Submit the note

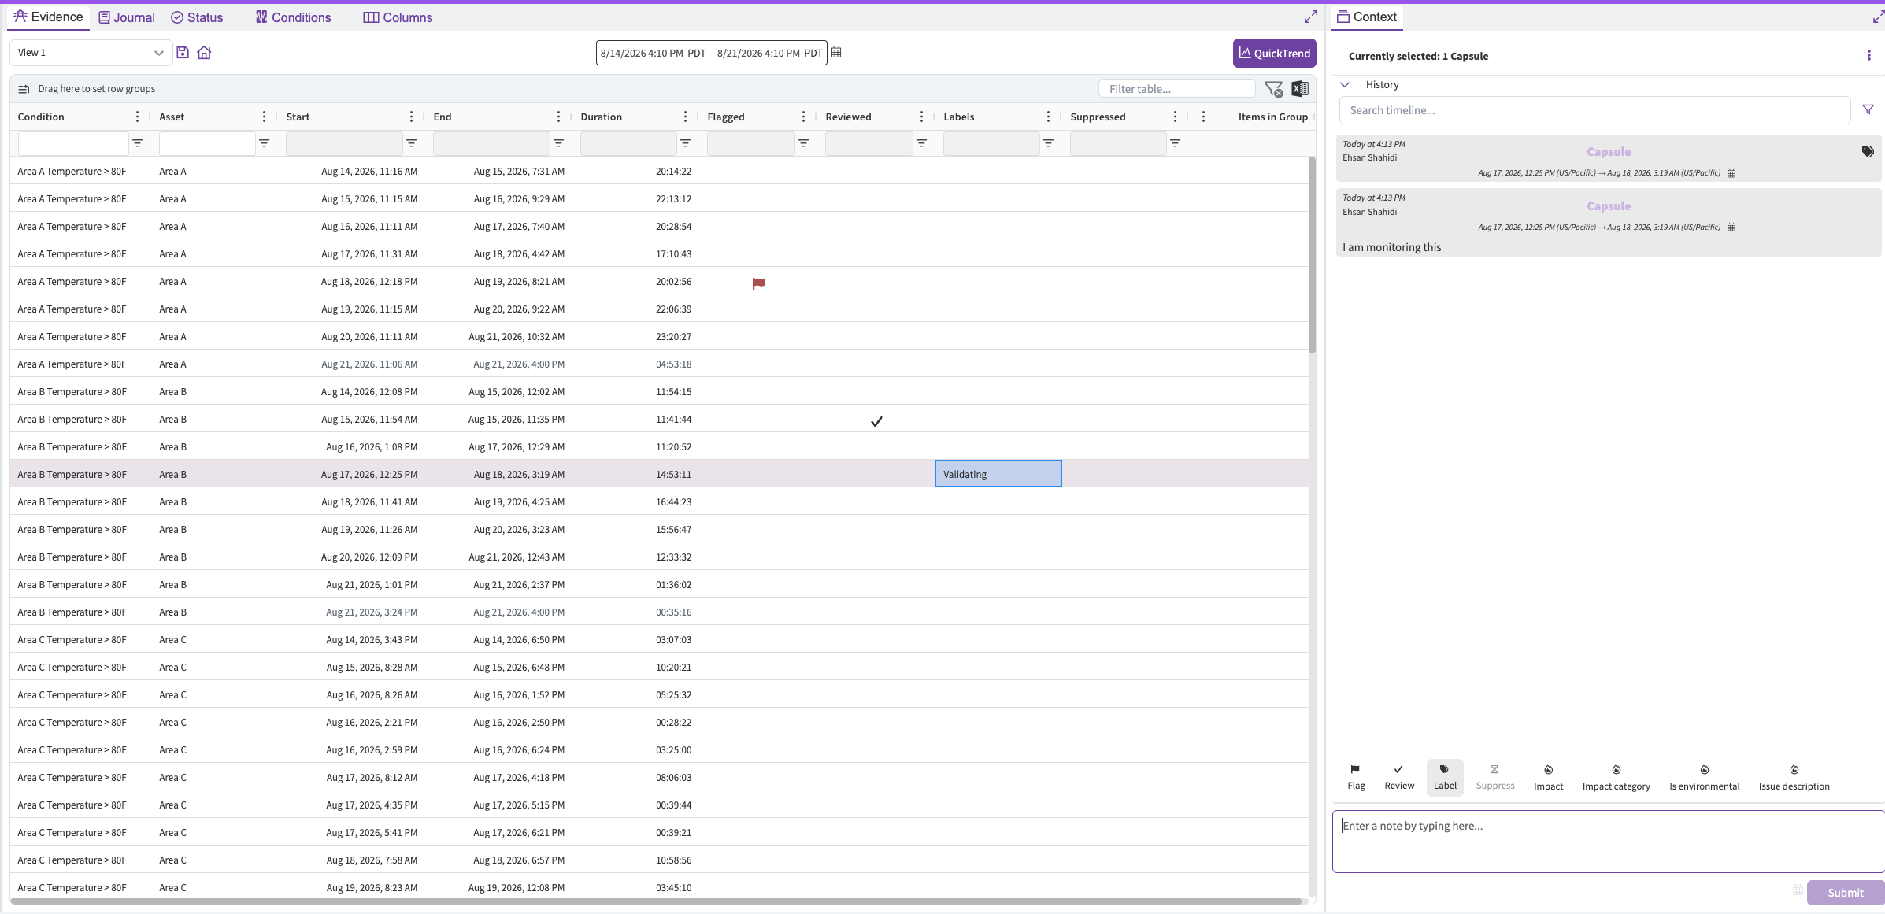tap(1845, 892)
